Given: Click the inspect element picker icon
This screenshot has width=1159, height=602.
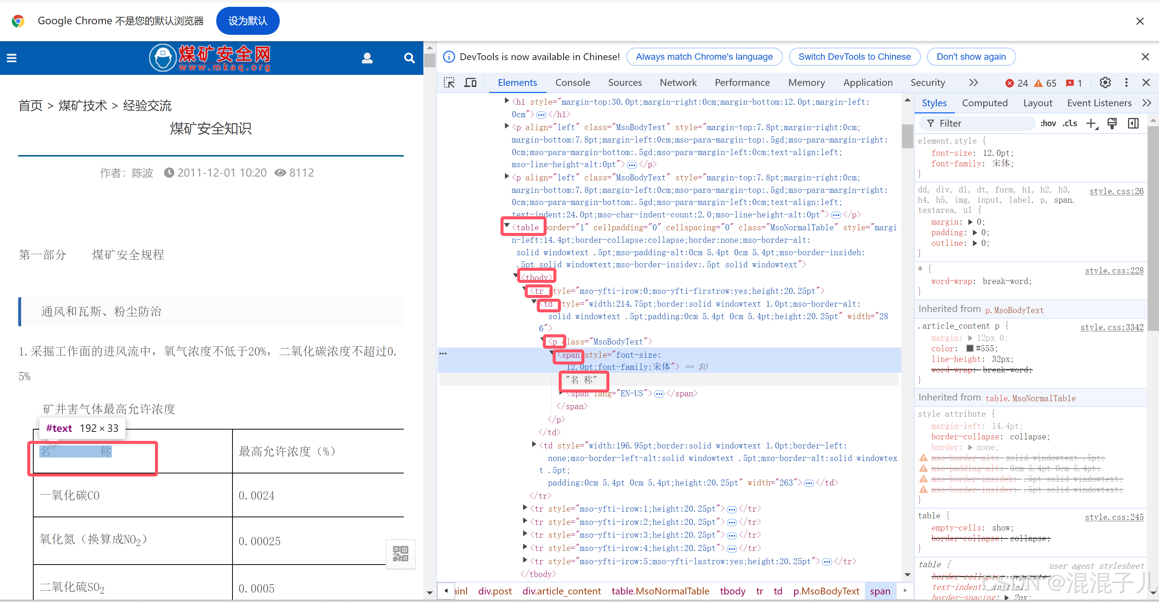Looking at the screenshot, I should 449,83.
